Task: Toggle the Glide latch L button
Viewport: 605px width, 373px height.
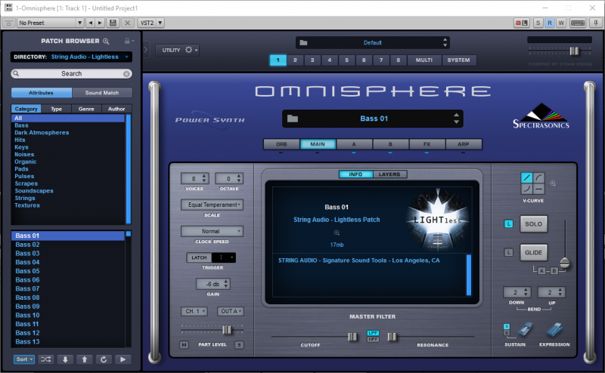Action: coord(508,252)
